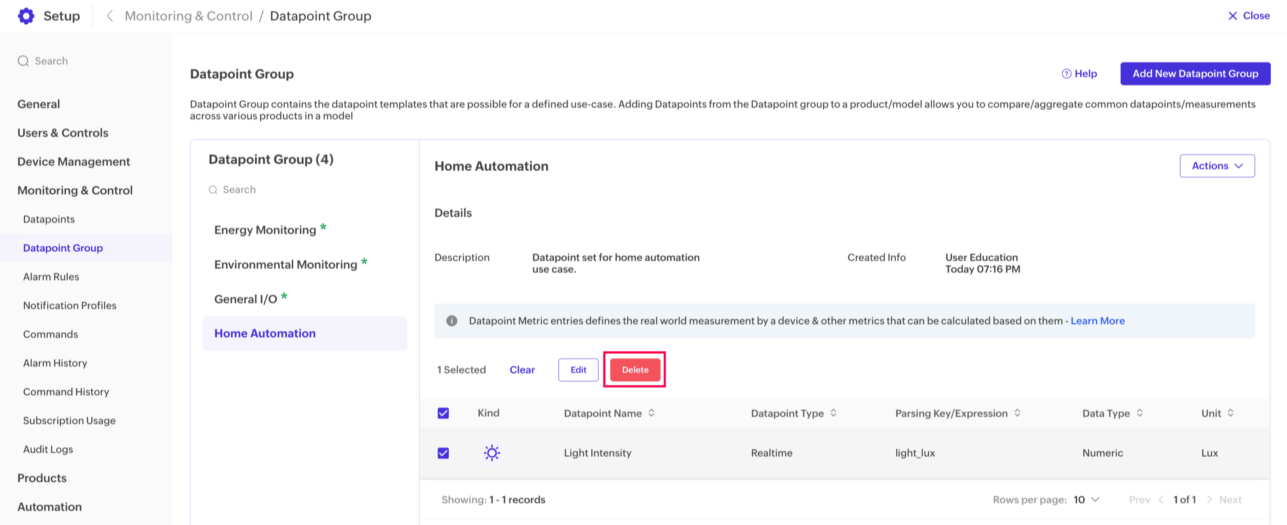Select the Energy Monitoring datapoint group
The image size is (1287, 525).
pyautogui.click(x=265, y=230)
